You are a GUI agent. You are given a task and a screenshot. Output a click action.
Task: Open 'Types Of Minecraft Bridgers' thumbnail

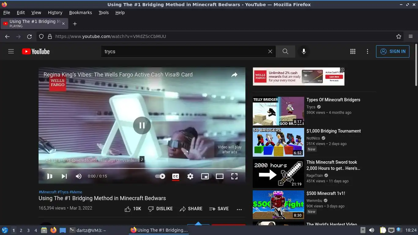tap(278, 111)
